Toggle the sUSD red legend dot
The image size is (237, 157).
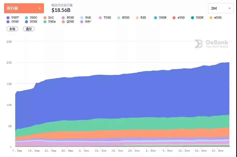click(x=174, y=18)
